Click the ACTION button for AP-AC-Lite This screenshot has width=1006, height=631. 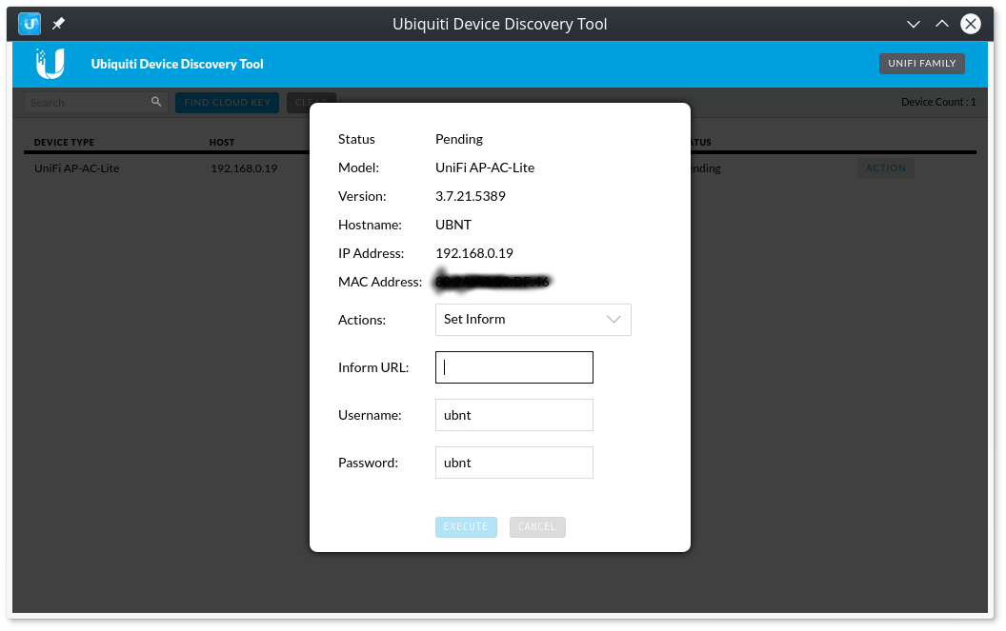tap(885, 168)
